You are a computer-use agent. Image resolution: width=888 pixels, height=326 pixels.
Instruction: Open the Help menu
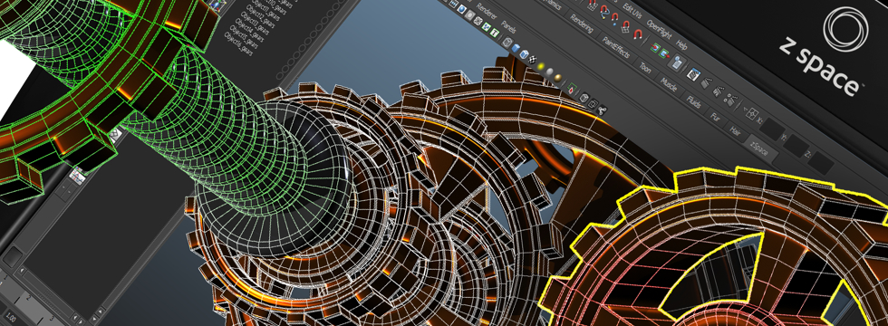(681, 44)
